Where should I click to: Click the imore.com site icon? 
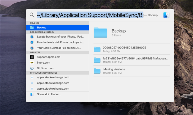tap(32, 63)
